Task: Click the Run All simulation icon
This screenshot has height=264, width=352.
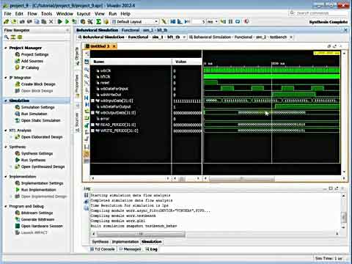Action: 180,22
